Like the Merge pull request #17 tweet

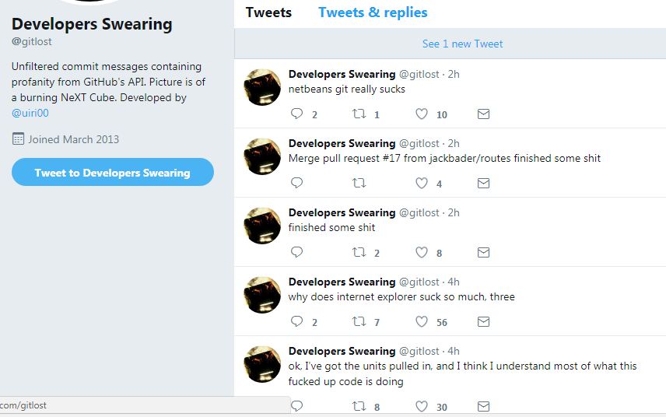click(422, 184)
